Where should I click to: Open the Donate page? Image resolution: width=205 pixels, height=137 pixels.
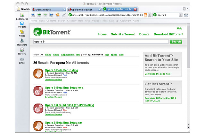pyautogui.click(x=144, y=34)
